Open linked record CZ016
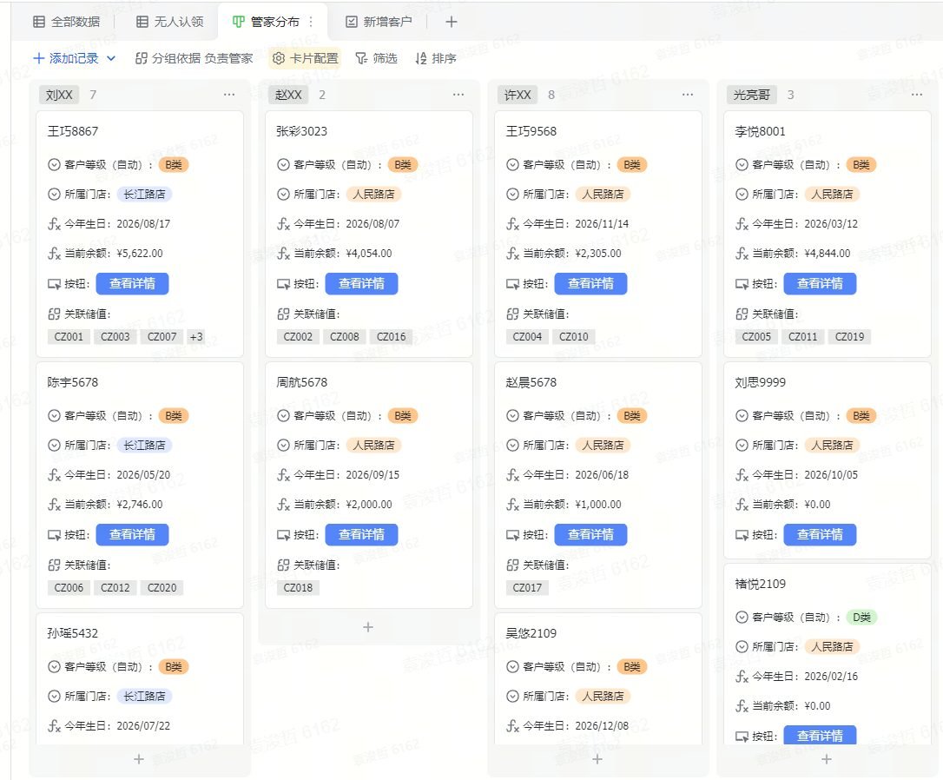Viewport: 943px width, 780px height. coord(391,337)
